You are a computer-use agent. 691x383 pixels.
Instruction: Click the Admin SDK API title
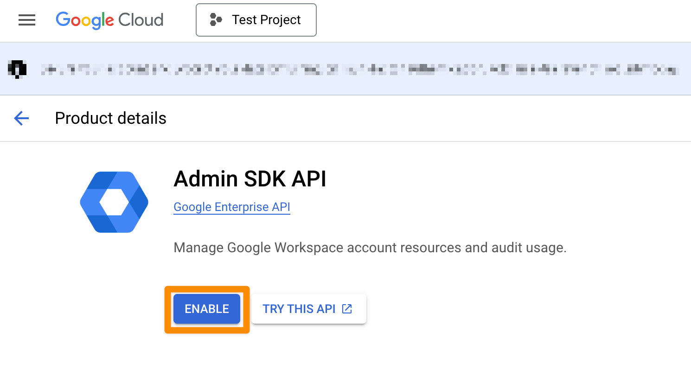[250, 179]
